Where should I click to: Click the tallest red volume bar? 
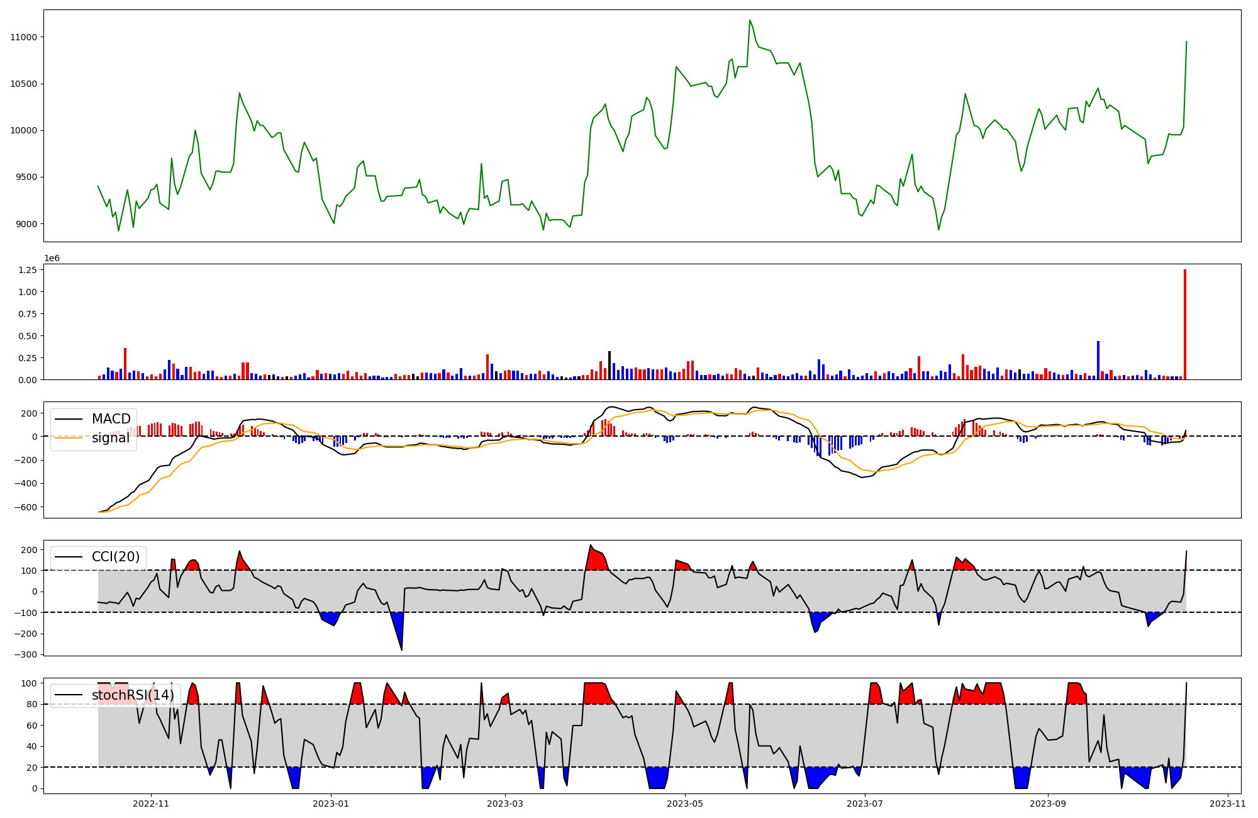(x=1185, y=324)
